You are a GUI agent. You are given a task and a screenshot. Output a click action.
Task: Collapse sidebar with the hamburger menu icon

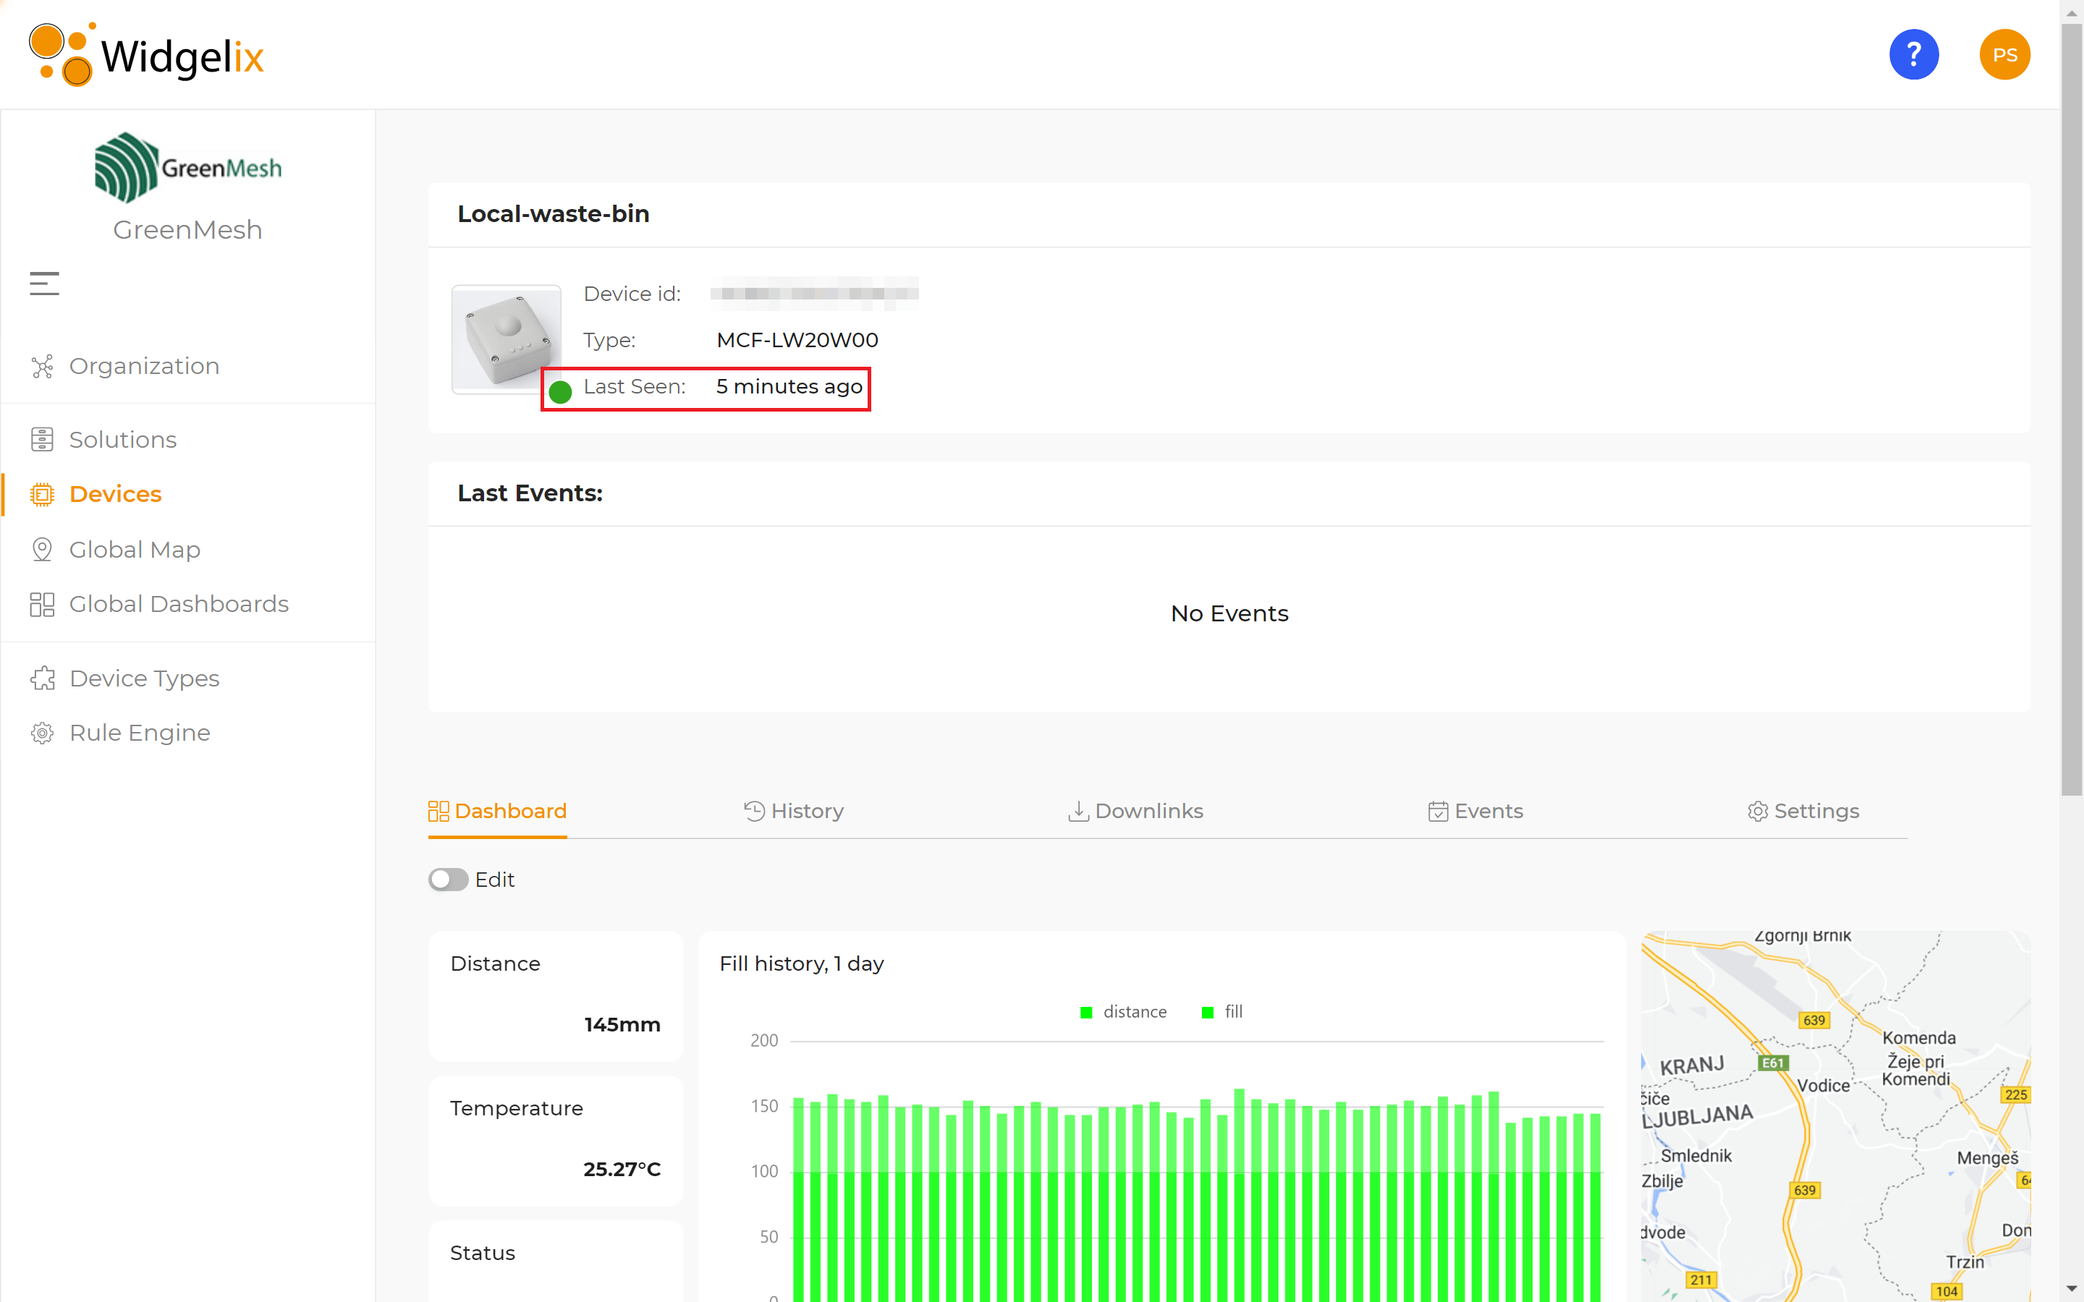click(x=45, y=284)
